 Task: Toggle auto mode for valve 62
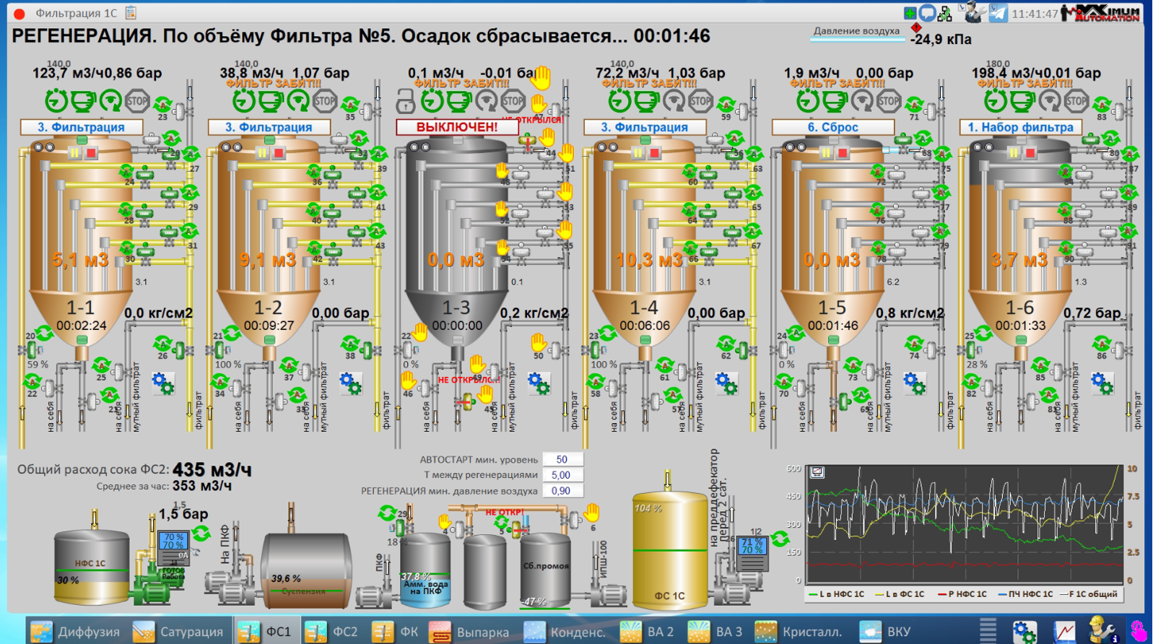[x=726, y=344]
